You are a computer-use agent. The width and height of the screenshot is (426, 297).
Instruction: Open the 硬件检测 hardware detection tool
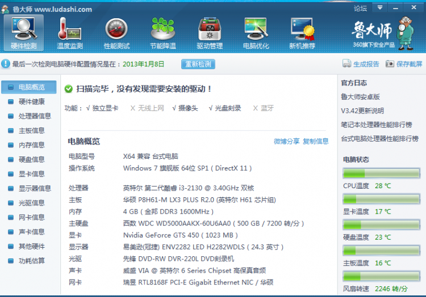24,33
